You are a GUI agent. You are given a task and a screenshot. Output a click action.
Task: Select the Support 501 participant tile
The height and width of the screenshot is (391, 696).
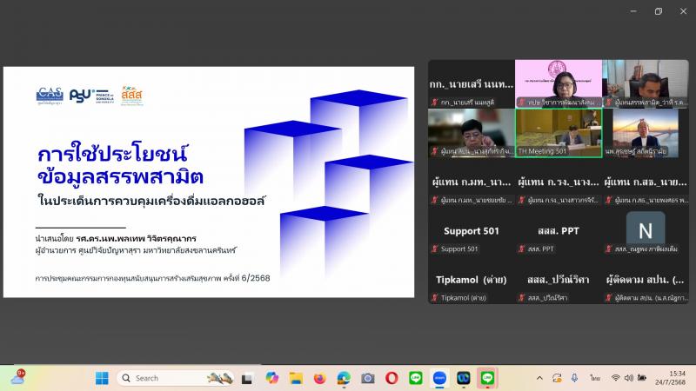click(471, 231)
